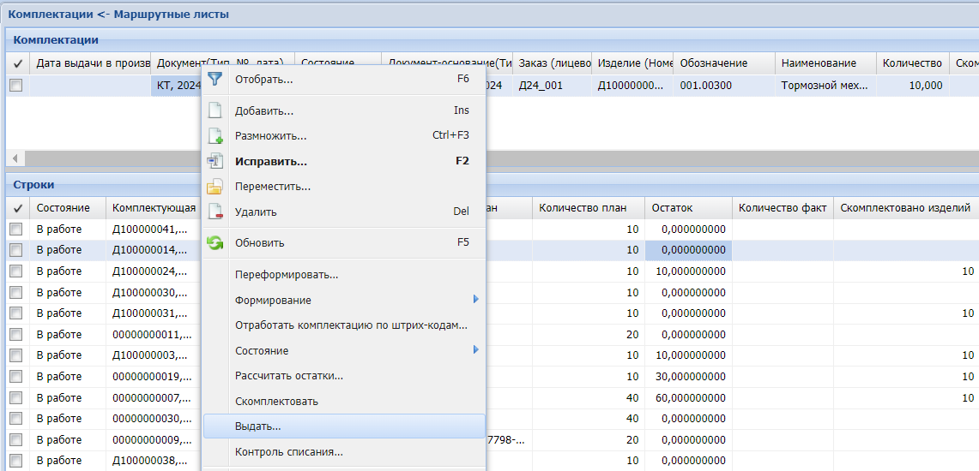
Task: Click the delete icon beside Удалить
Action: pyautogui.click(x=215, y=212)
